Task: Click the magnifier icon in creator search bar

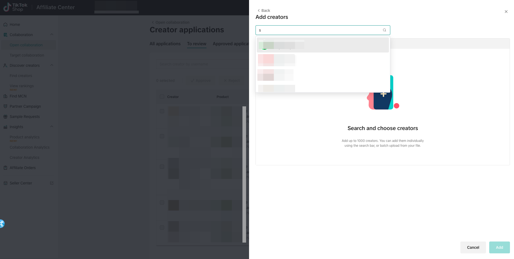Action: [x=384, y=30]
